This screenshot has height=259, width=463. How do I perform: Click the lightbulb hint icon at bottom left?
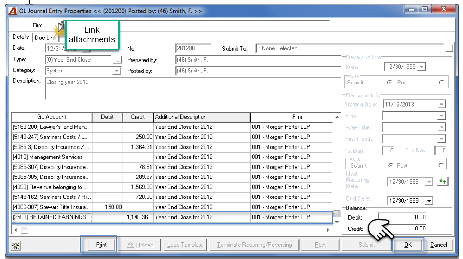pyautogui.click(x=16, y=246)
